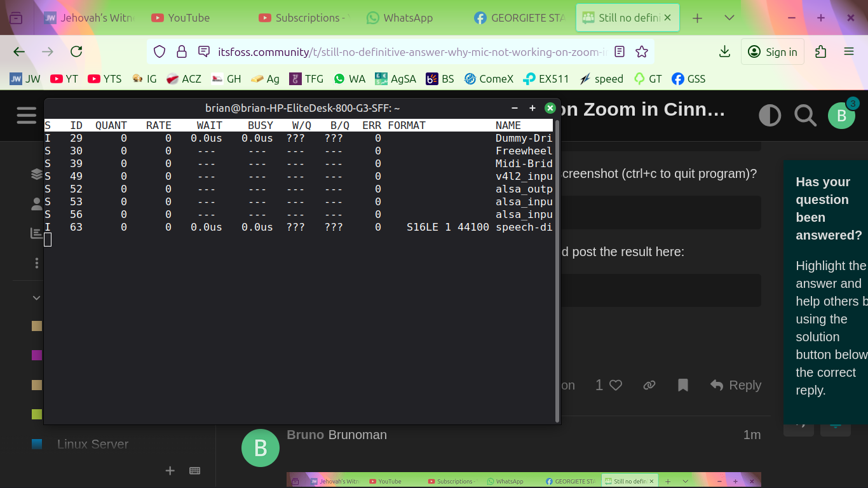
Task: Open reader view icon in address bar
Action: [x=620, y=52]
